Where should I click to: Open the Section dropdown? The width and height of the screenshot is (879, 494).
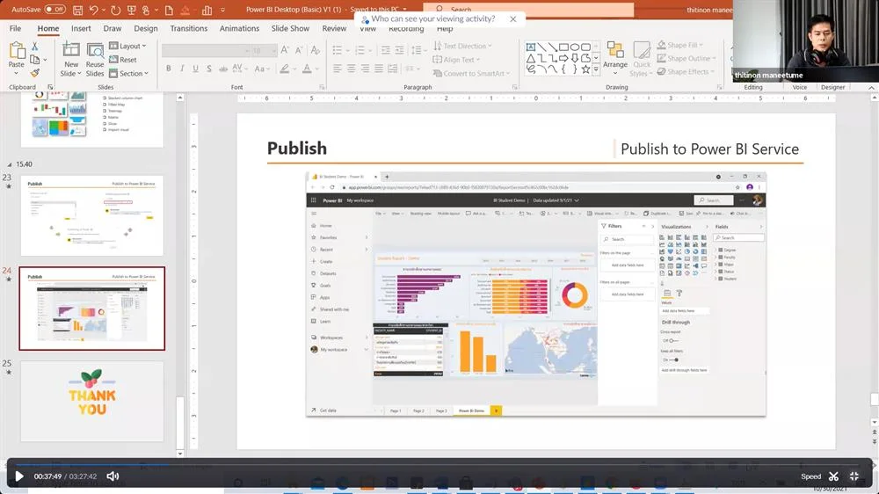[129, 74]
